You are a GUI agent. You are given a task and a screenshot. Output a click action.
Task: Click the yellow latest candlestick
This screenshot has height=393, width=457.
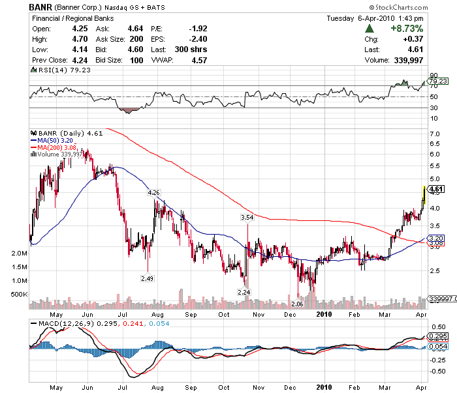424,195
